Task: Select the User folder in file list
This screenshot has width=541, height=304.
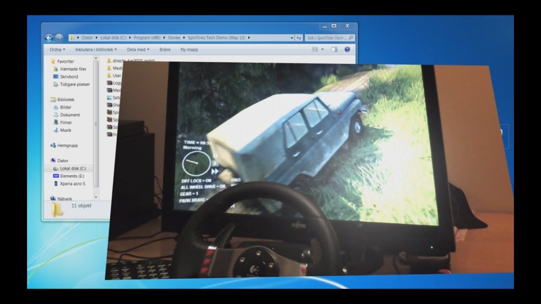Action: click(114, 76)
